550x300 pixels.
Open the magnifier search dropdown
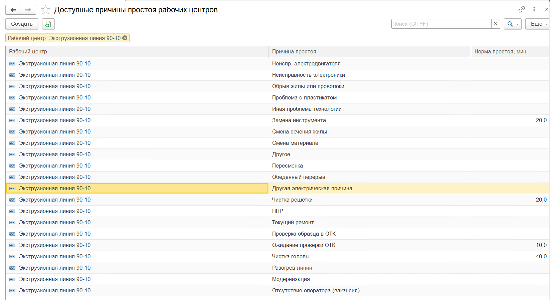point(513,24)
